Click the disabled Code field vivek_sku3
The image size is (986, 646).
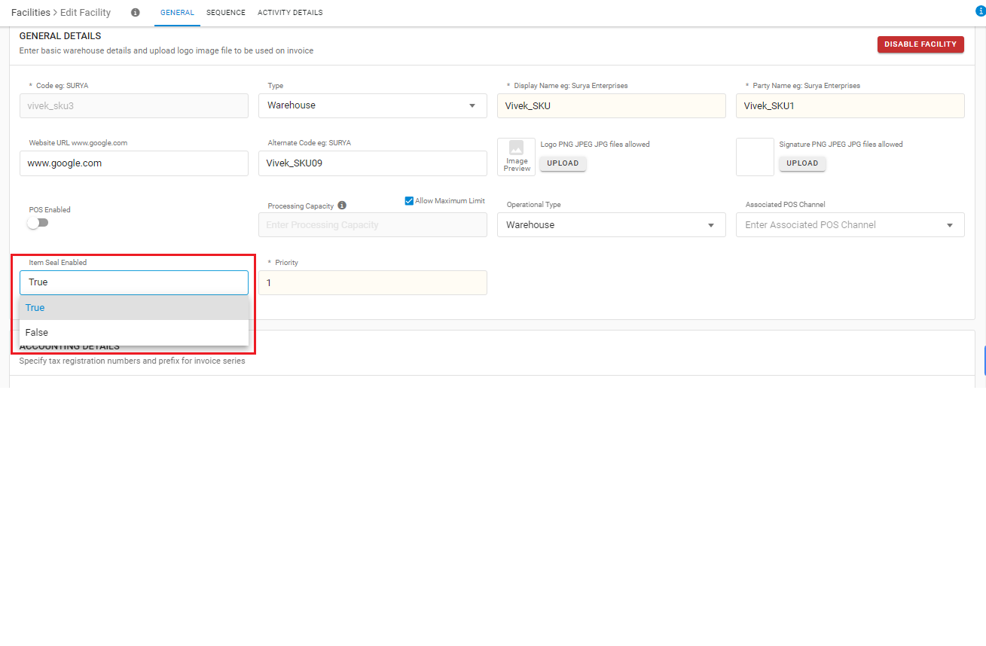[134, 106]
